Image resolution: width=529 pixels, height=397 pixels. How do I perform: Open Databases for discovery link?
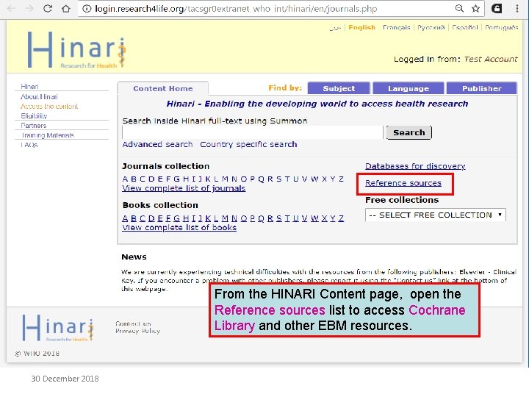click(415, 166)
